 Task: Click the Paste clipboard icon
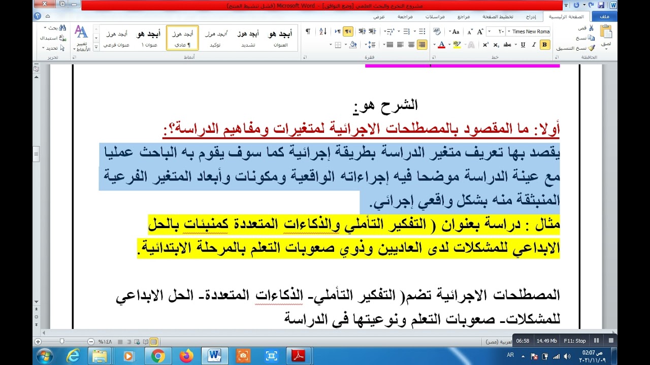click(x=606, y=32)
